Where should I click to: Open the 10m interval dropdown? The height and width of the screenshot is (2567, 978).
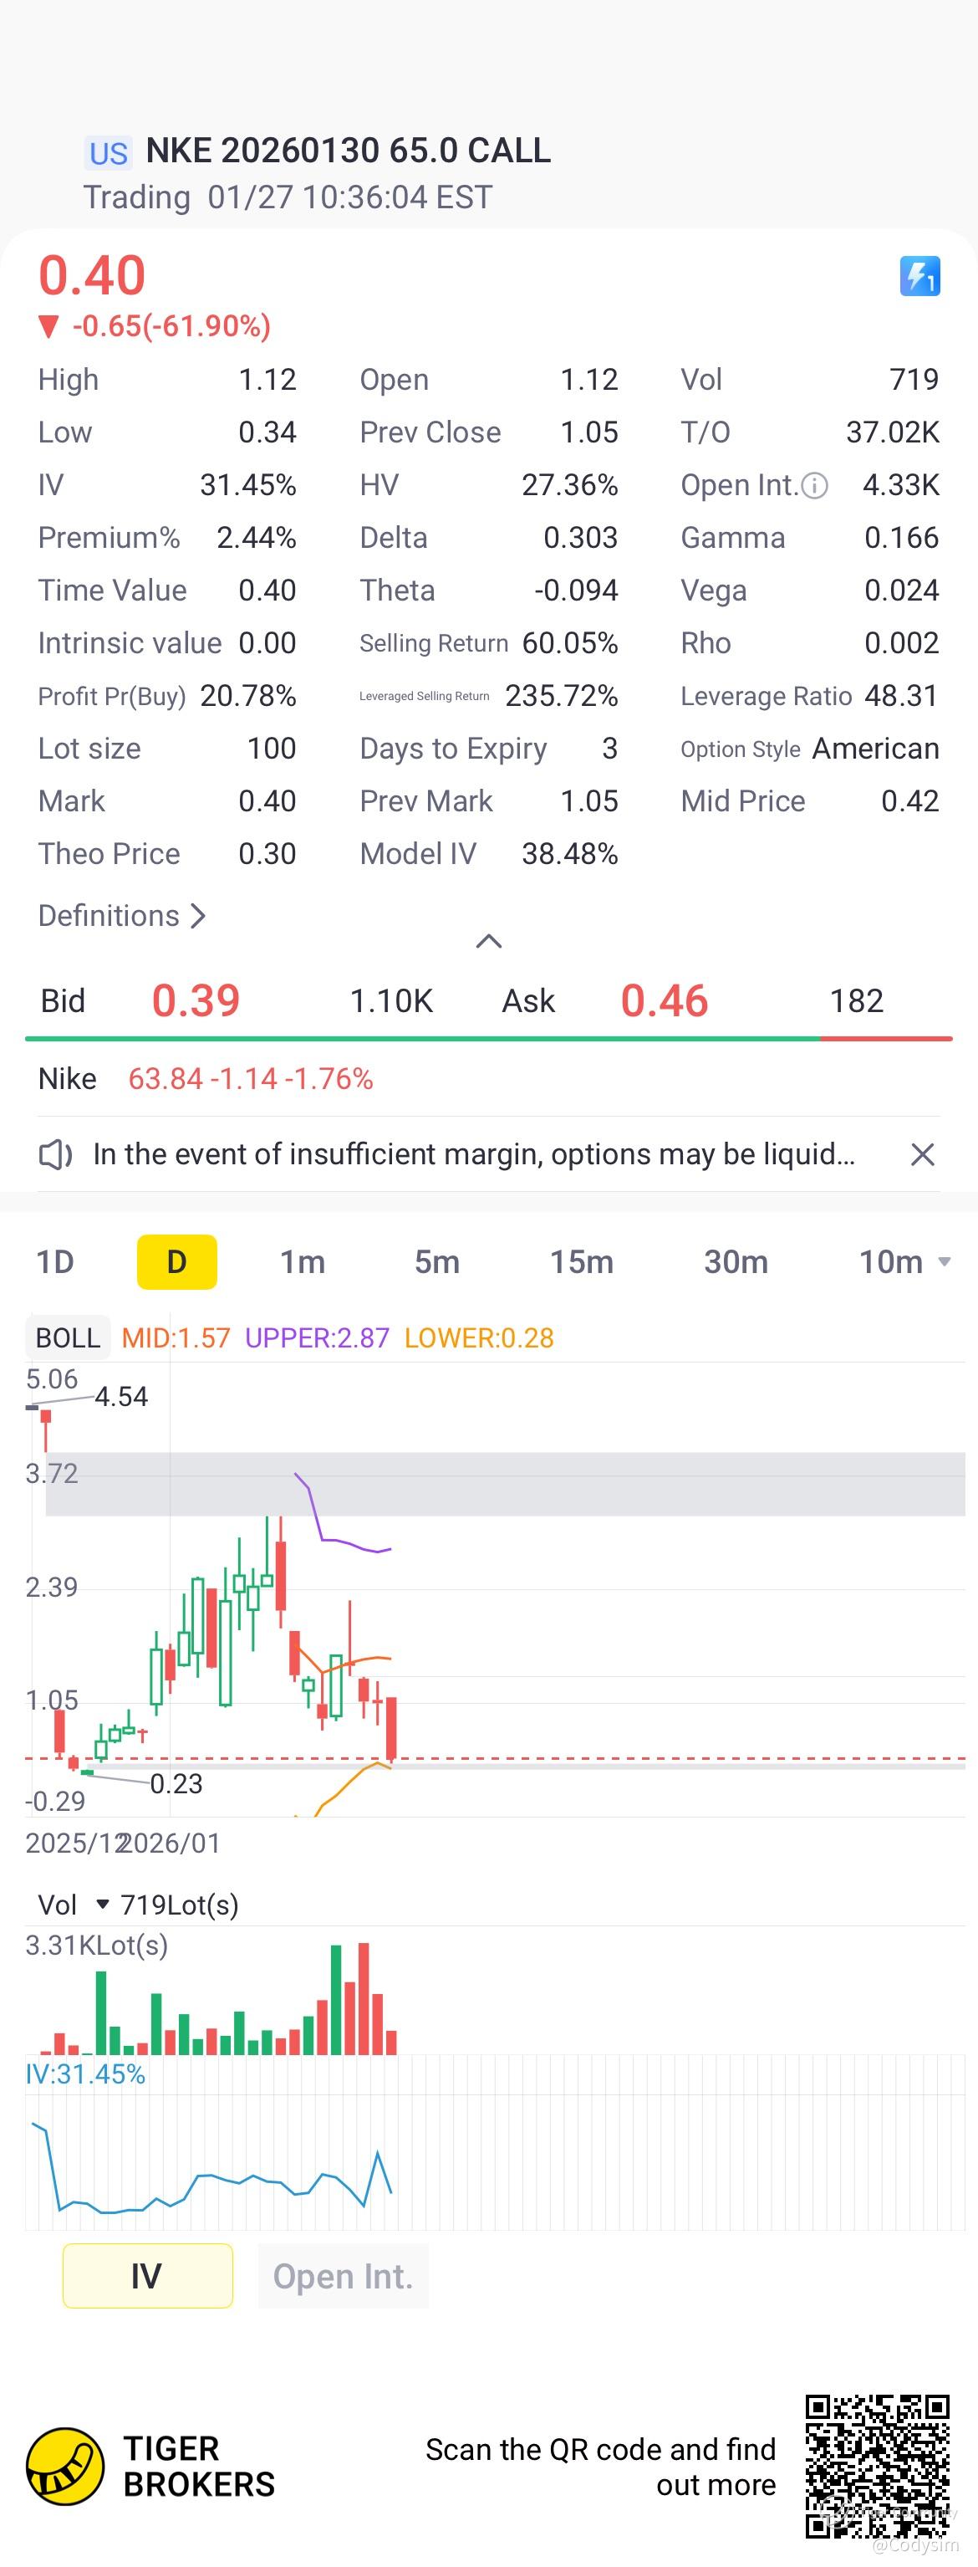(904, 1261)
